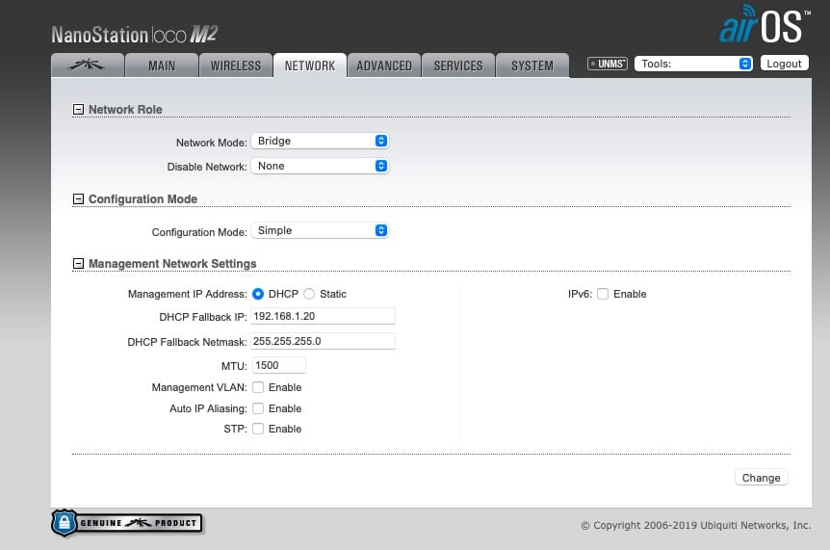Click the airOS logo
830x550 pixels.
coord(765,24)
